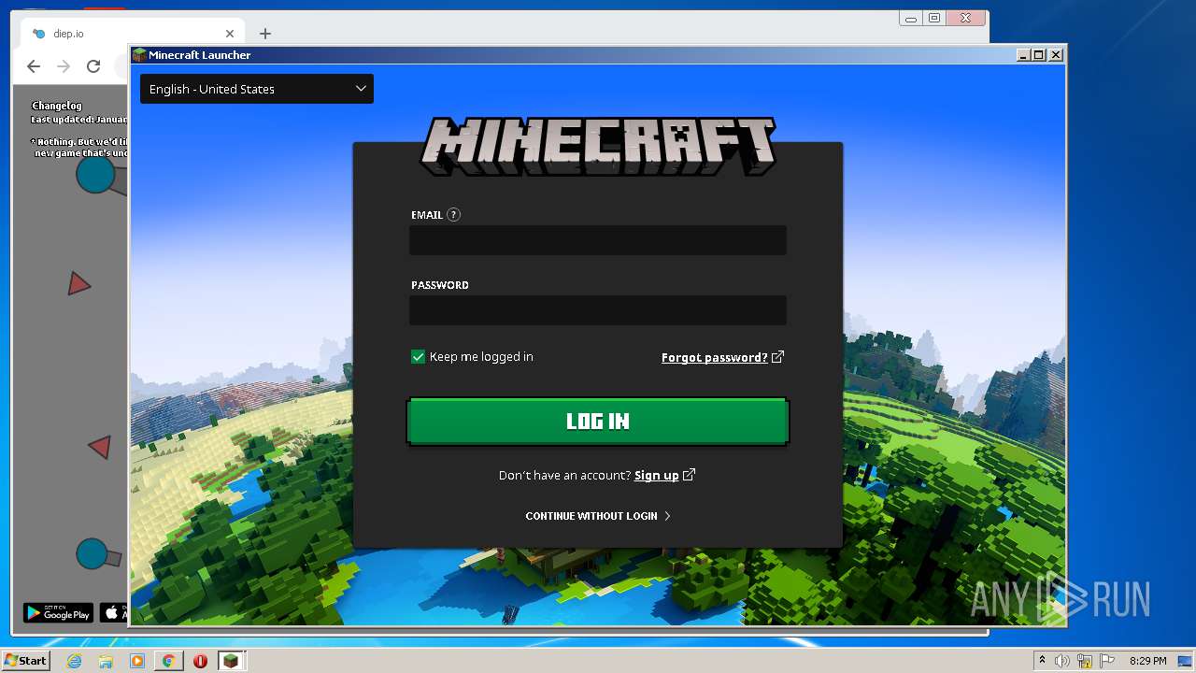Minimize the Minecraft Launcher window
The height and width of the screenshot is (673, 1196).
[1023, 55]
